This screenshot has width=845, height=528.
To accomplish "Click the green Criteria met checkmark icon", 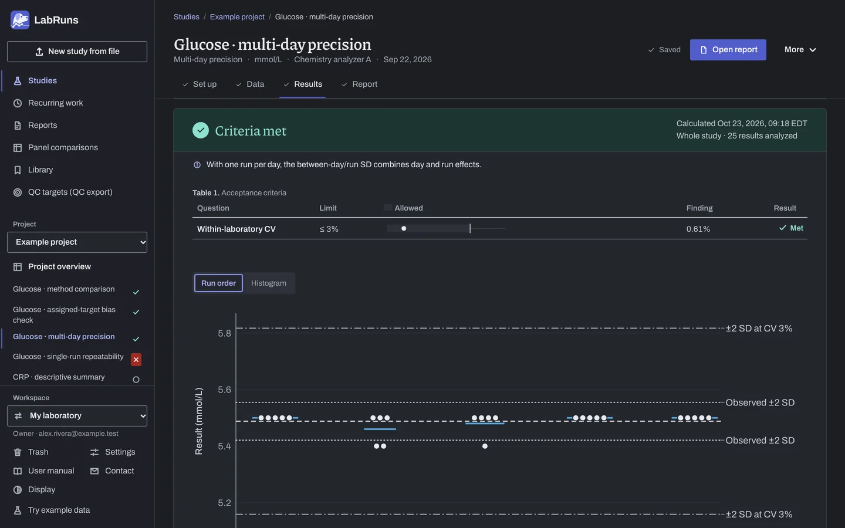I will (x=201, y=130).
